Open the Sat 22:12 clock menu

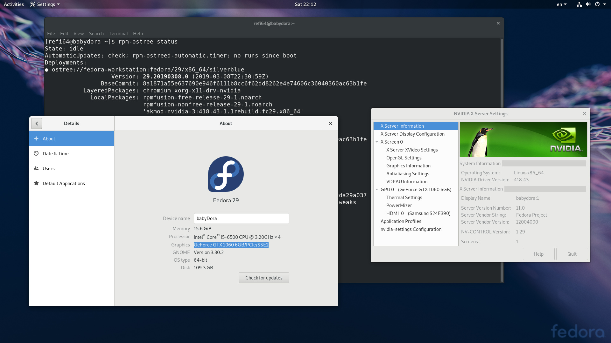point(305,4)
